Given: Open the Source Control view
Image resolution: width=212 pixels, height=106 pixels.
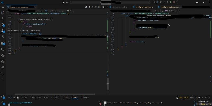Looking at the screenshot, I should click(3, 25).
